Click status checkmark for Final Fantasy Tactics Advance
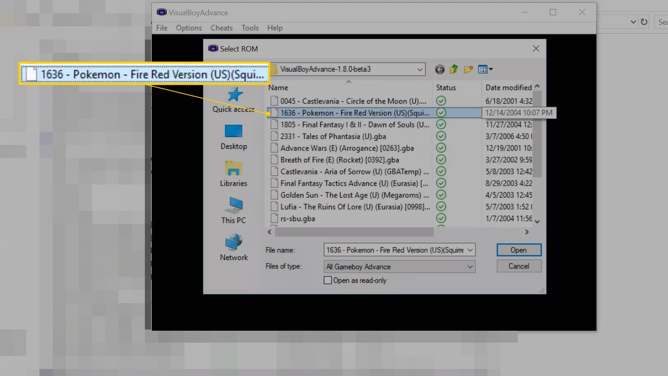This screenshot has height=376, width=668. (x=441, y=183)
